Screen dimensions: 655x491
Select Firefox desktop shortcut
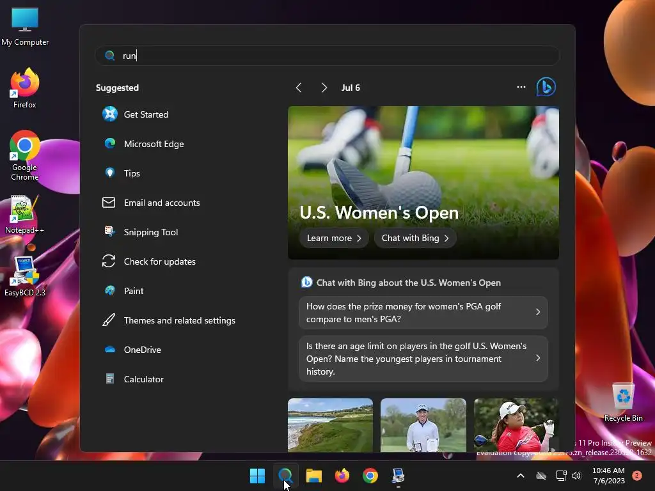25,88
